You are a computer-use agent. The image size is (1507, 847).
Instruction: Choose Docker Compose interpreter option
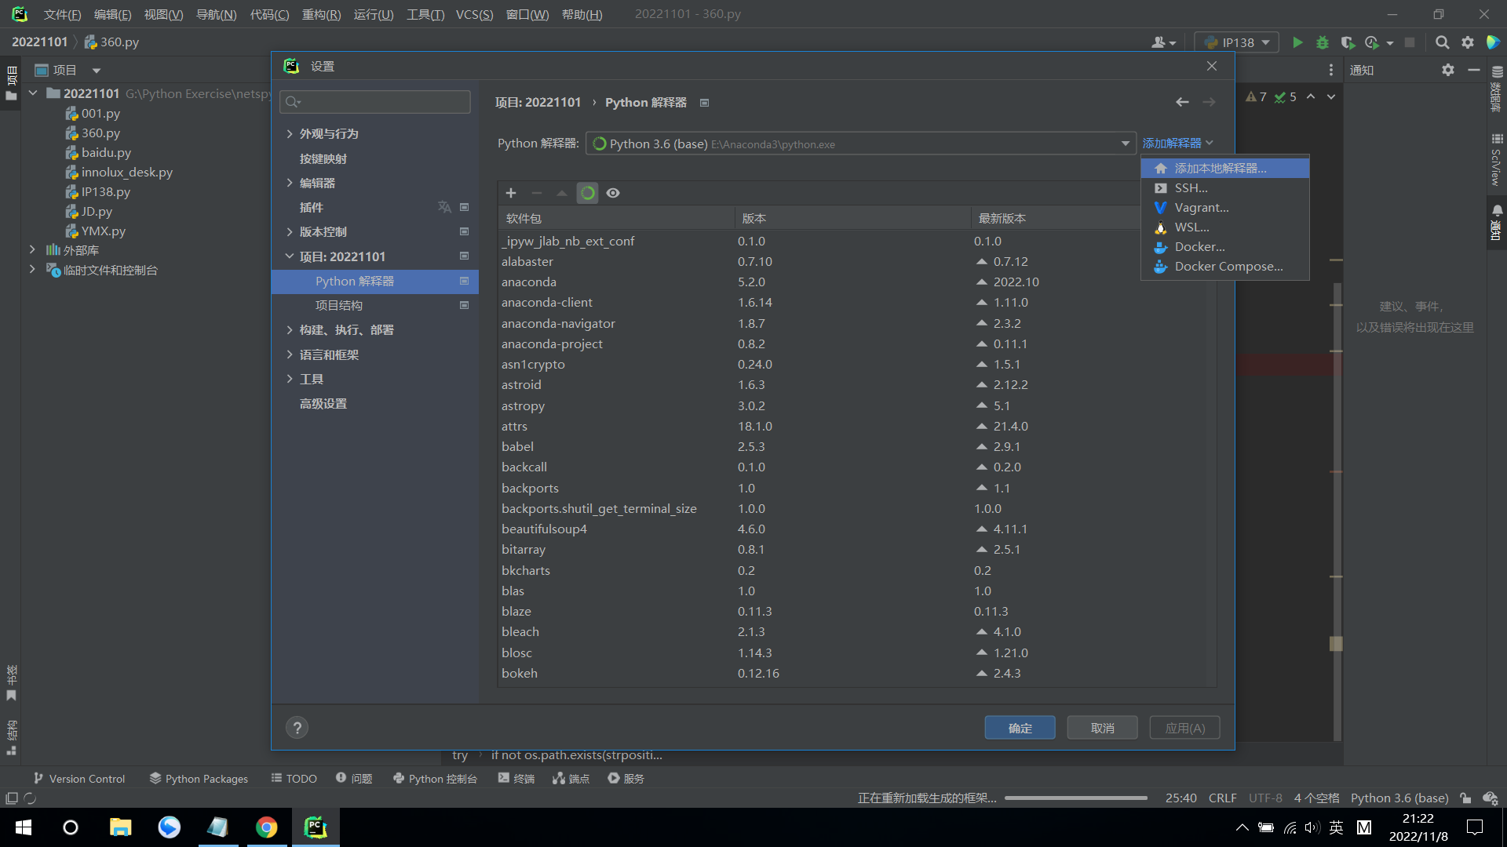pos(1228,267)
